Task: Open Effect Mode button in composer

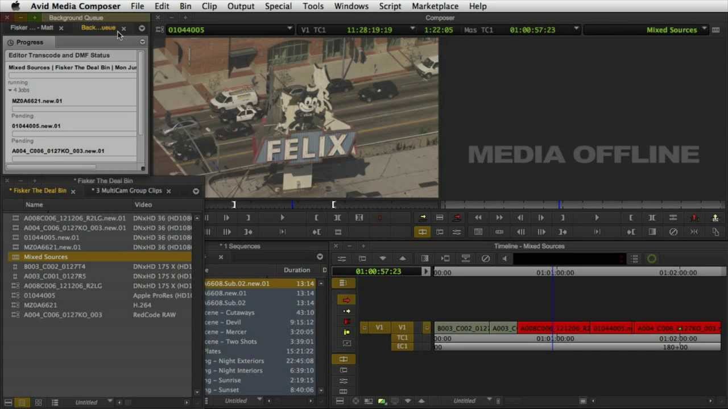Action: coord(457,232)
